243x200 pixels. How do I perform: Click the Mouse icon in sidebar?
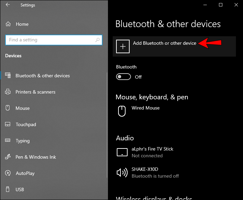coord(8,108)
